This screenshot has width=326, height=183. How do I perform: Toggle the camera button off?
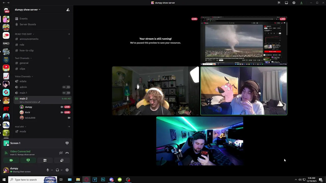(11, 160)
